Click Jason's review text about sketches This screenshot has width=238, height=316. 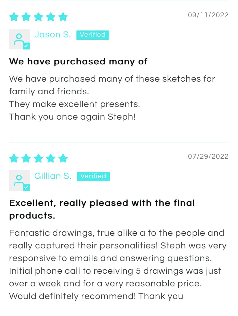pos(112,97)
